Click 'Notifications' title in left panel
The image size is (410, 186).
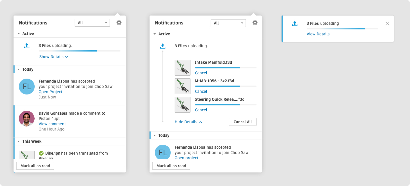pyautogui.click(x=33, y=23)
